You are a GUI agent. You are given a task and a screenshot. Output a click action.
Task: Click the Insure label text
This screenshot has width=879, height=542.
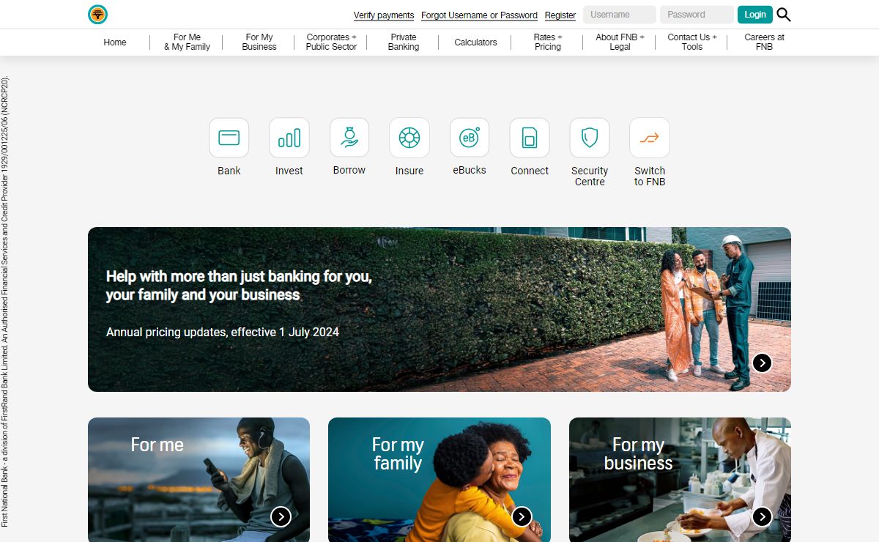[x=409, y=171]
